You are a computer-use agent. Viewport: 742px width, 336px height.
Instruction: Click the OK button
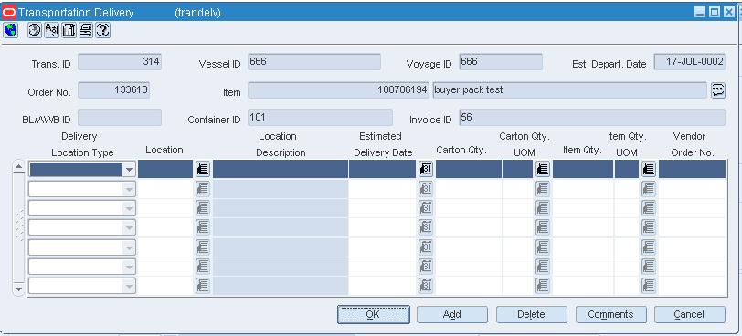click(374, 314)
